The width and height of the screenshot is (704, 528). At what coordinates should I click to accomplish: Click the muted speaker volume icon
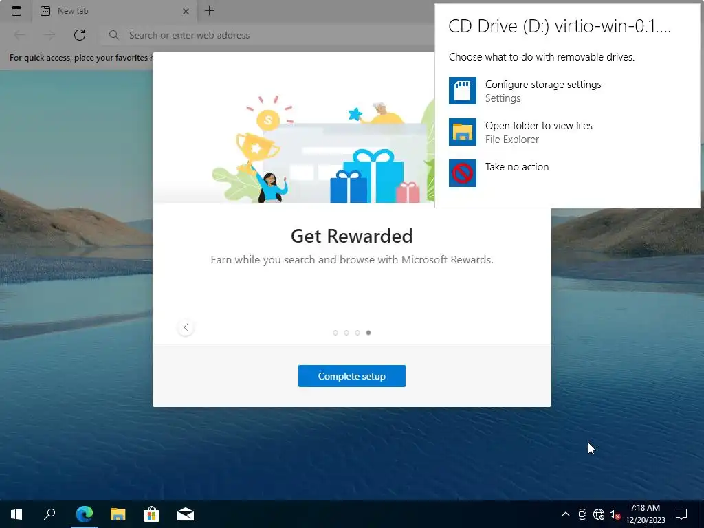[x=615, y=514]
